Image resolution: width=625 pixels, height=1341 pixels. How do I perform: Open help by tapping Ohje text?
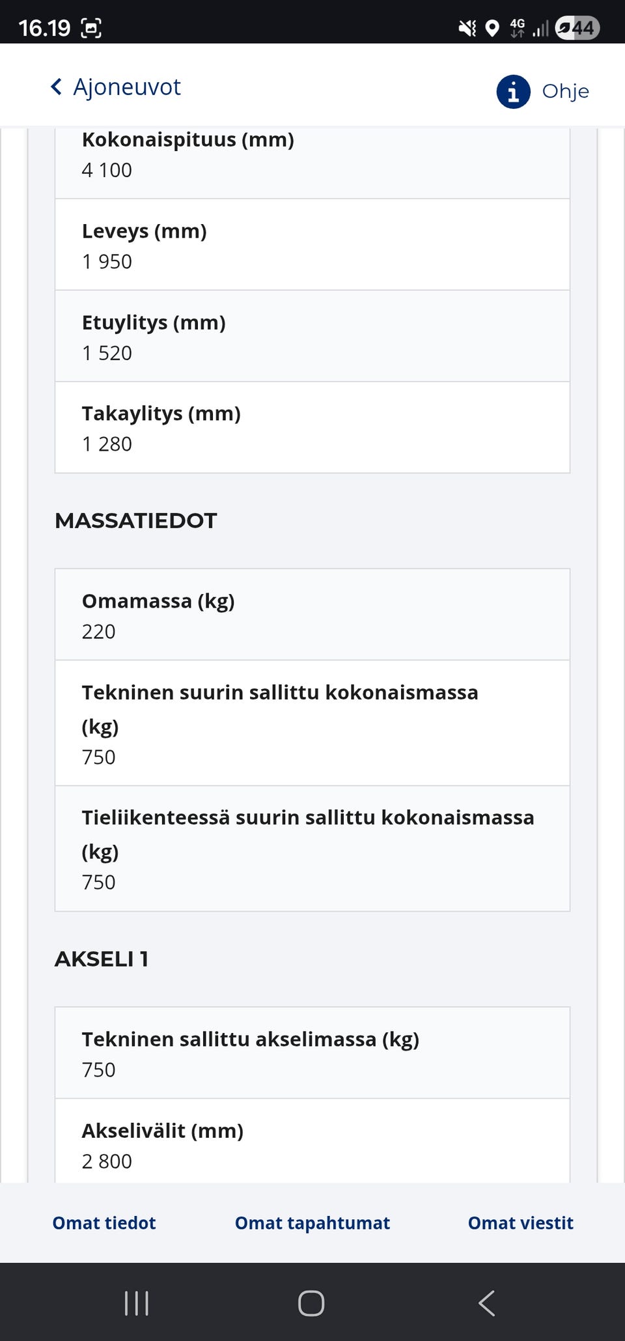click(x=564, y=92)
